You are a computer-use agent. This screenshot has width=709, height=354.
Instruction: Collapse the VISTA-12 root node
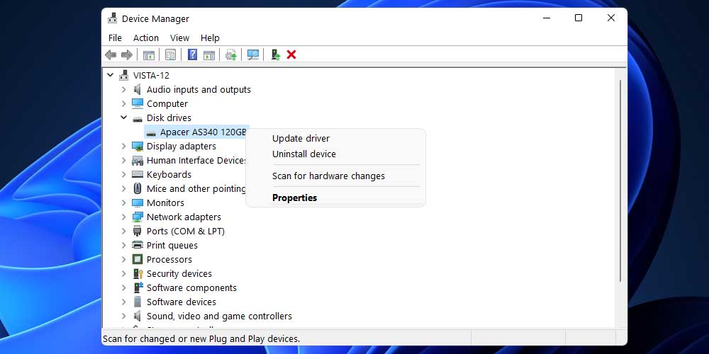click(111, 75)
